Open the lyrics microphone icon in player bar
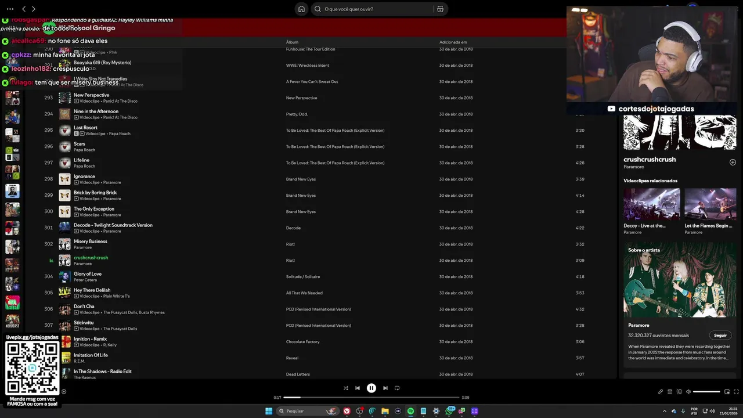Image resolution: width=743 pixels, height=418 pixels. pos(660,391)
